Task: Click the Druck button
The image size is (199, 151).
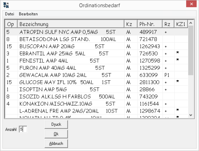Action: (x=56, y=124)
